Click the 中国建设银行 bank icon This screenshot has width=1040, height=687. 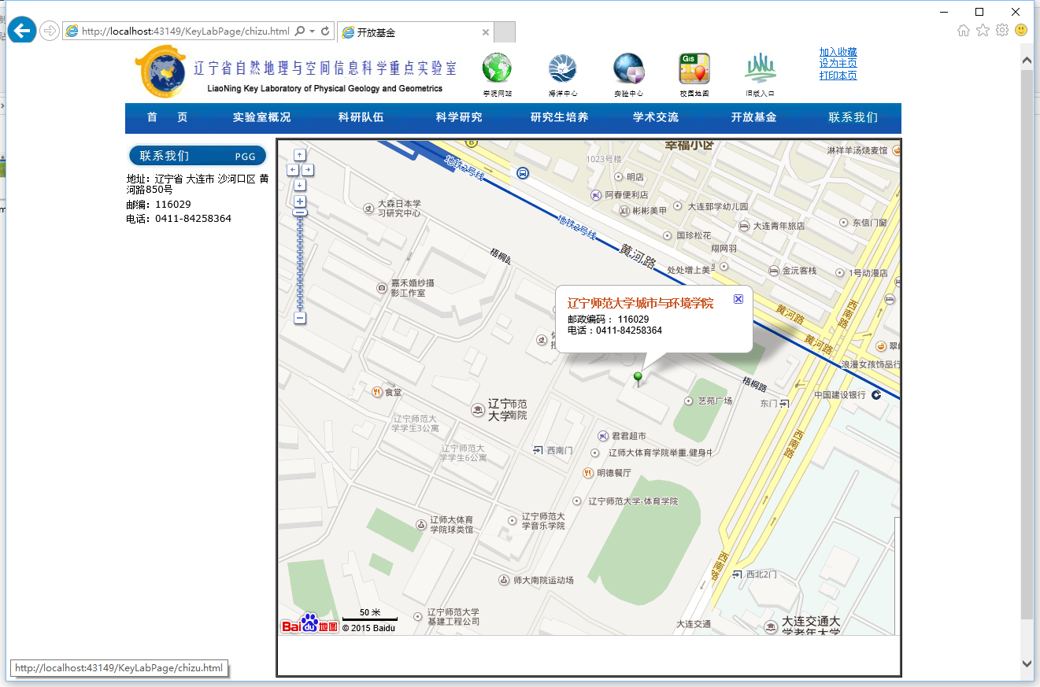tap(875, 395)
